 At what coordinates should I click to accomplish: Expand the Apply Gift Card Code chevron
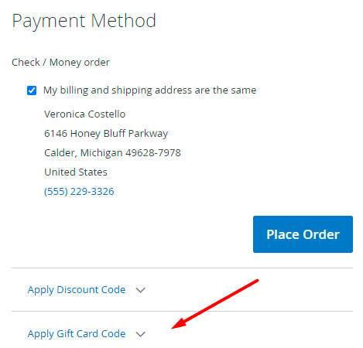(x=141, y=334)
